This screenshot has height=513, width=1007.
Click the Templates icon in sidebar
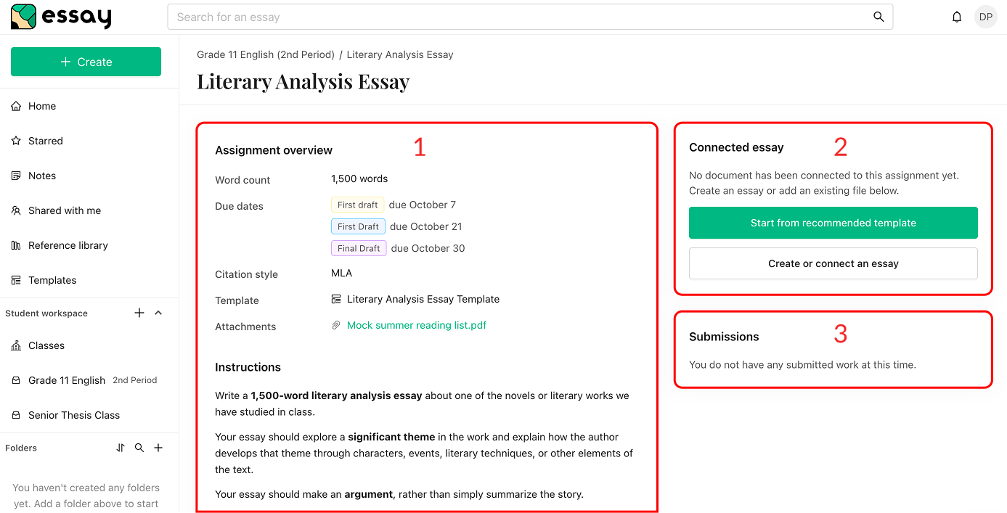click(16, 280)
